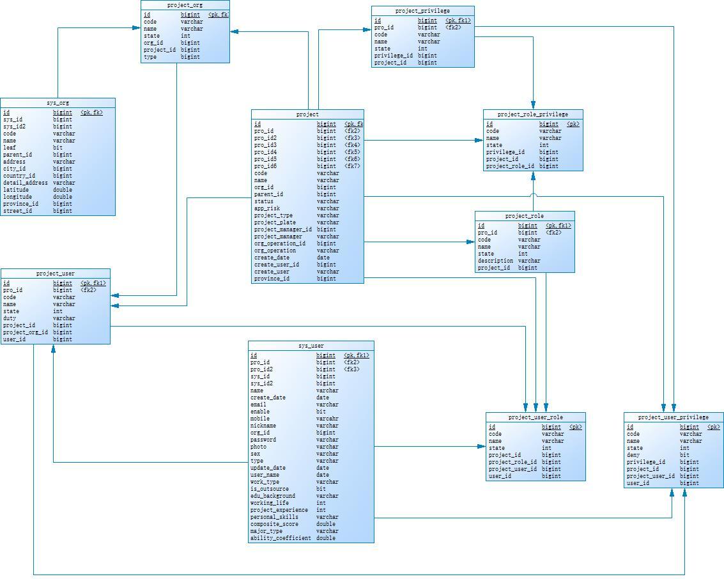Viewport: 724px width, 579px height.
Task: Select the project_user table title
Action: tap(55, 274)
